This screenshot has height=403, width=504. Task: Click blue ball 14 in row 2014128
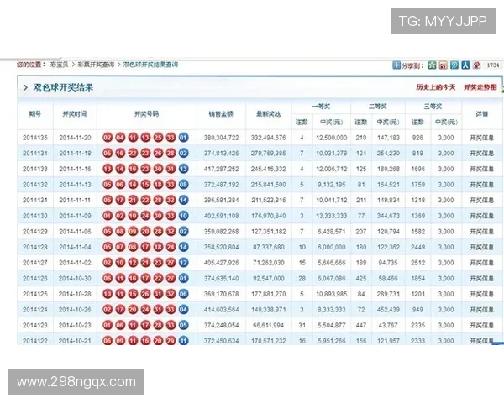pyautogui.click(x=183, y=247)
